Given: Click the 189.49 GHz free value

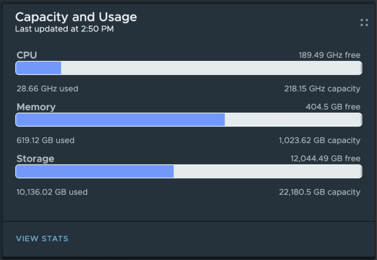Looking at the screenshot, I should pos(329,56).
